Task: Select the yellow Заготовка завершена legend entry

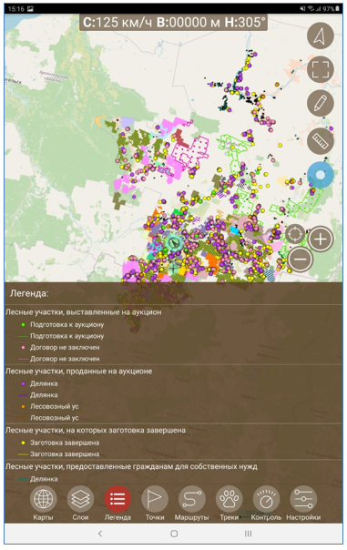Action: (x=61, y=443)
